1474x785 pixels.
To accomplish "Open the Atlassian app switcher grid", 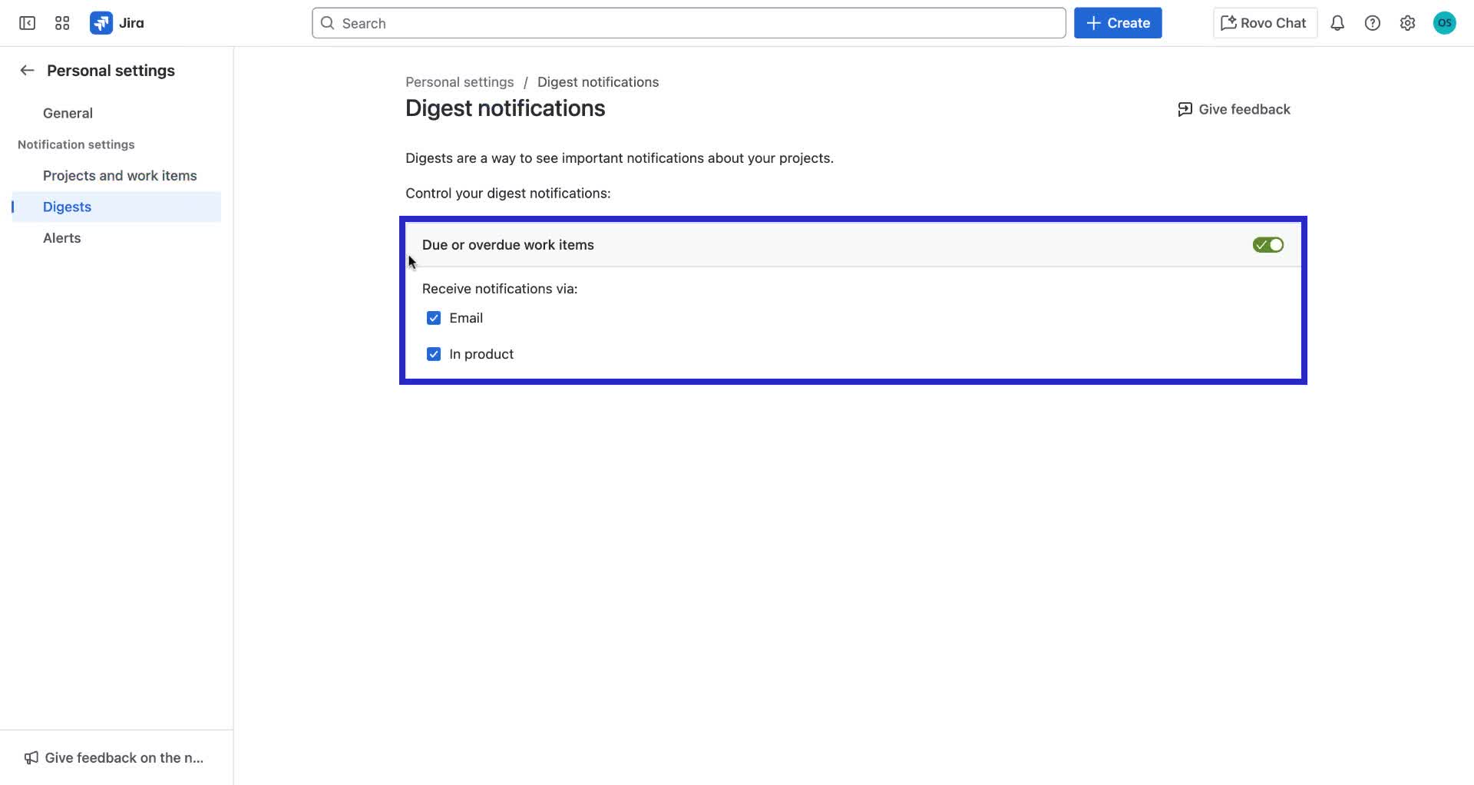I will (61, 23).
